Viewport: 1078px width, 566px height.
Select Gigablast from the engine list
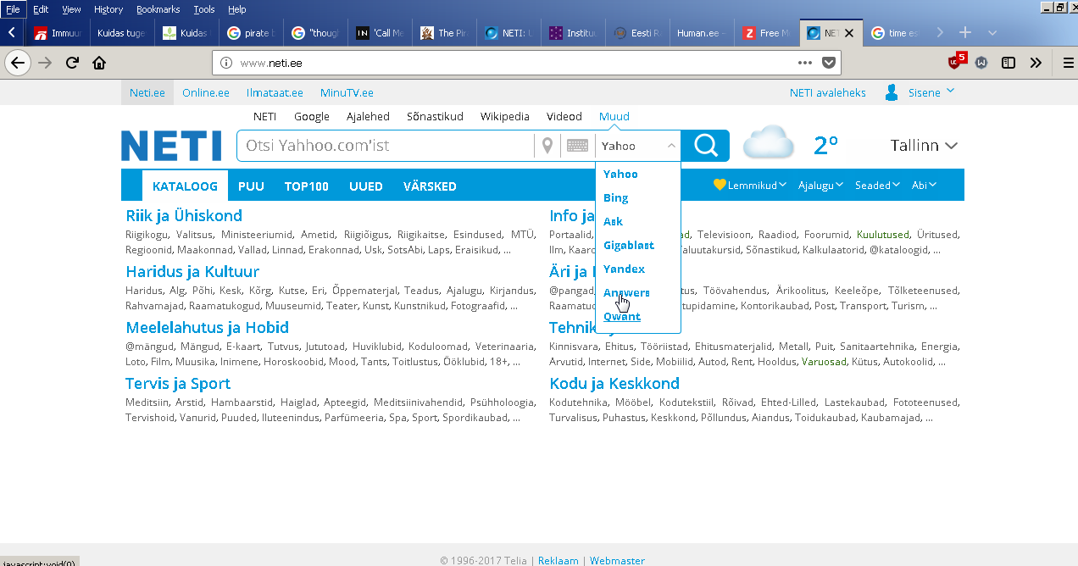tap(628, 245)
